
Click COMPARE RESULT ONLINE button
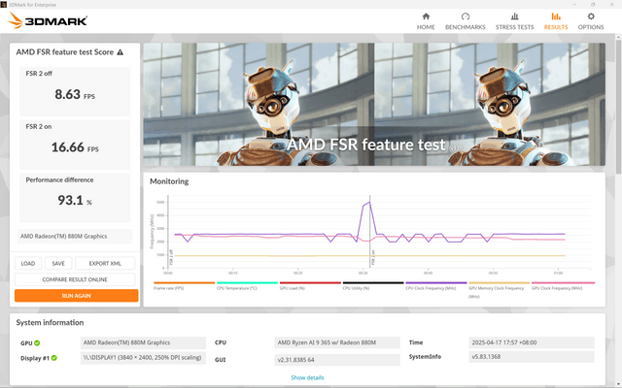click(75, 279)
